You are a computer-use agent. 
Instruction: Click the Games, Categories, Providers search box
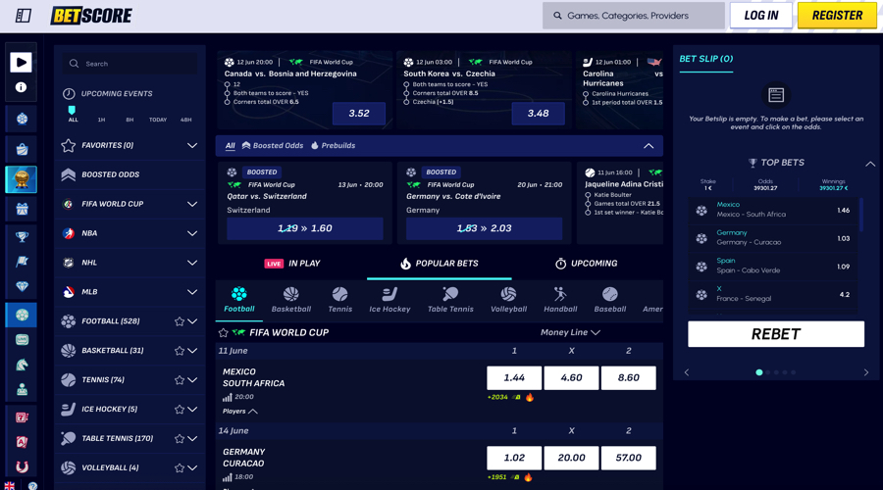[x=634, y=16]
